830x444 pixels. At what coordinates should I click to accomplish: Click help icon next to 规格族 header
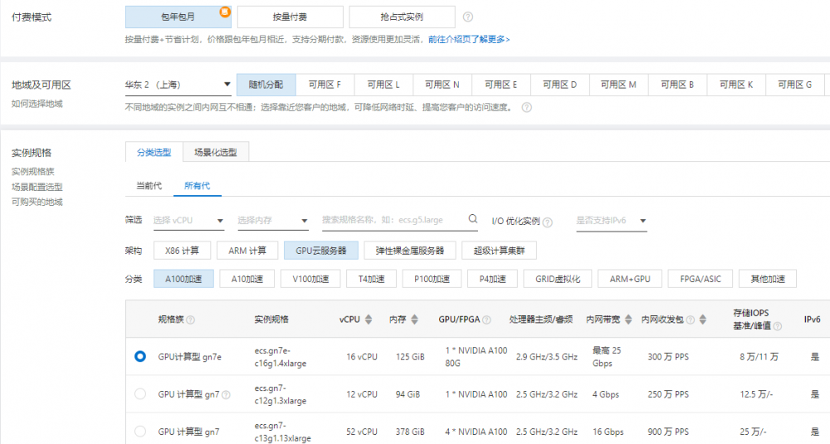(191, 320)
